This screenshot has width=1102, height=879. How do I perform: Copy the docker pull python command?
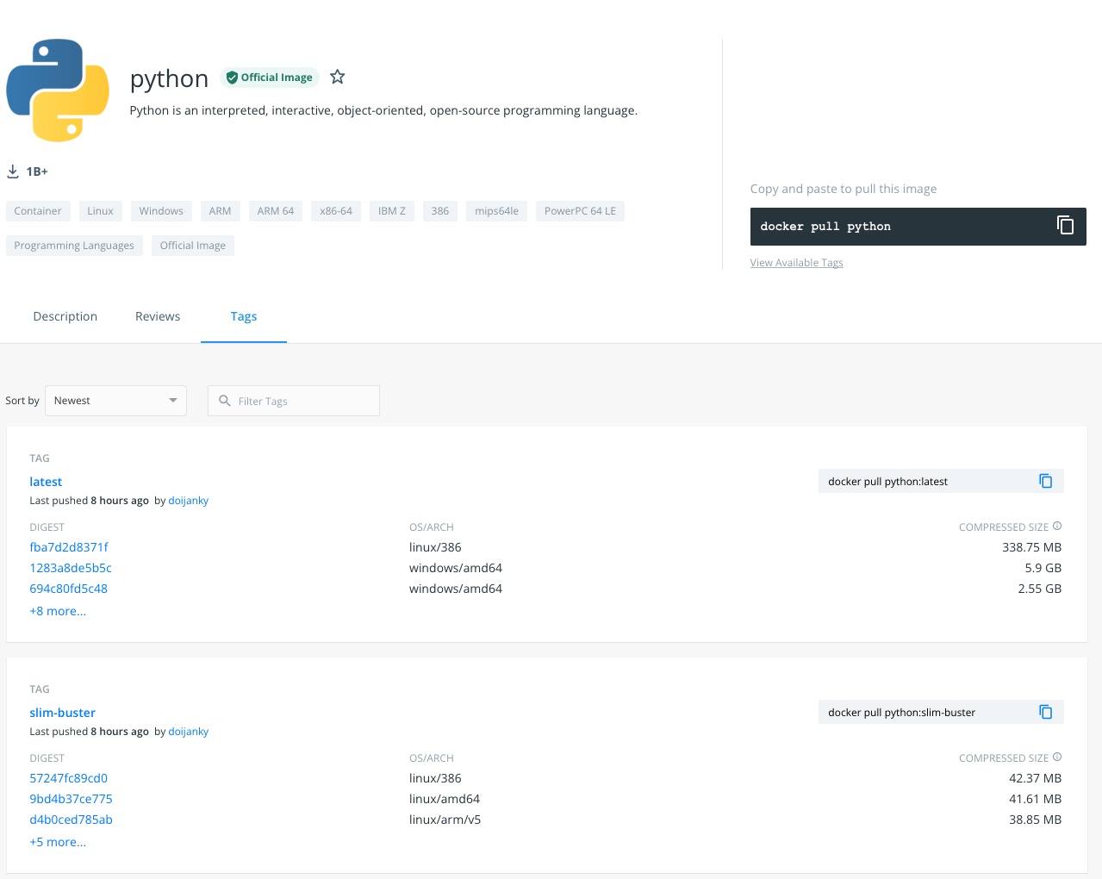[x=1065, y=226]
